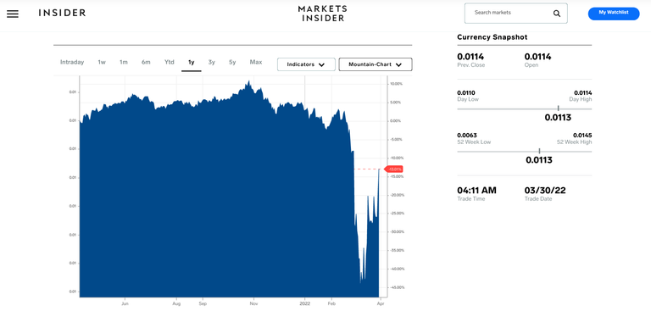651x322 pixels.
Task: Open the Mountain-Chart type dropdown
Action: [x=376, y=64]
